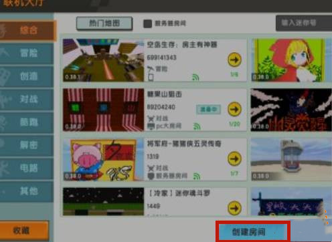Screen dimensions: 332x242
Task: Click the PC monitor icon beside pc大房间
Action: [151, 126]
